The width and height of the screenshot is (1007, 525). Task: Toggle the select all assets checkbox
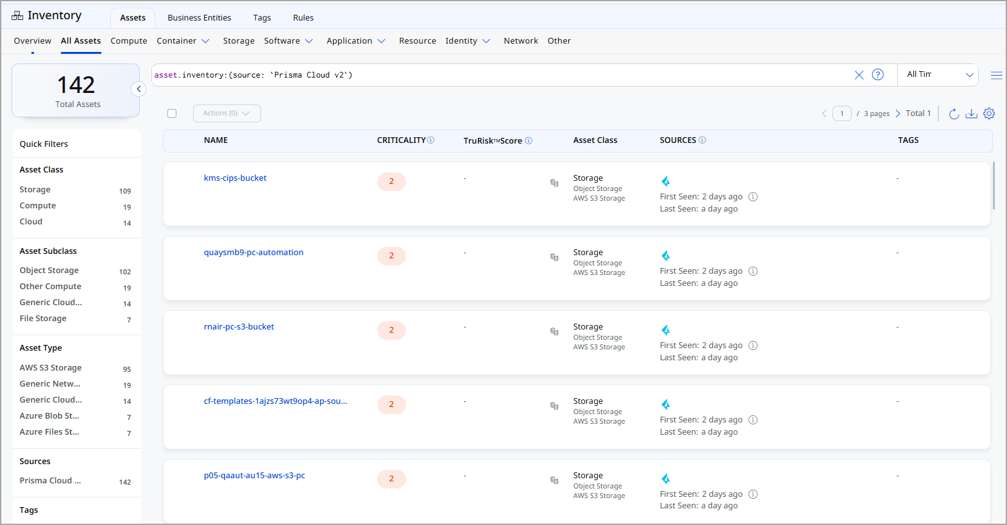(172, 113)
